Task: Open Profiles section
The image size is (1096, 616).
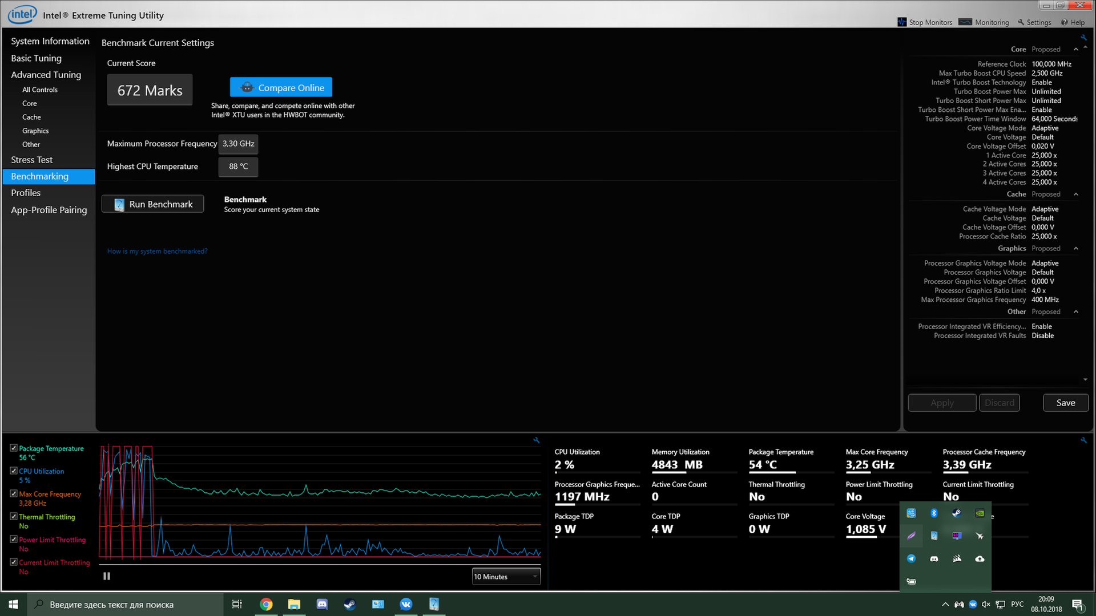Action: (x=26, y=193)
